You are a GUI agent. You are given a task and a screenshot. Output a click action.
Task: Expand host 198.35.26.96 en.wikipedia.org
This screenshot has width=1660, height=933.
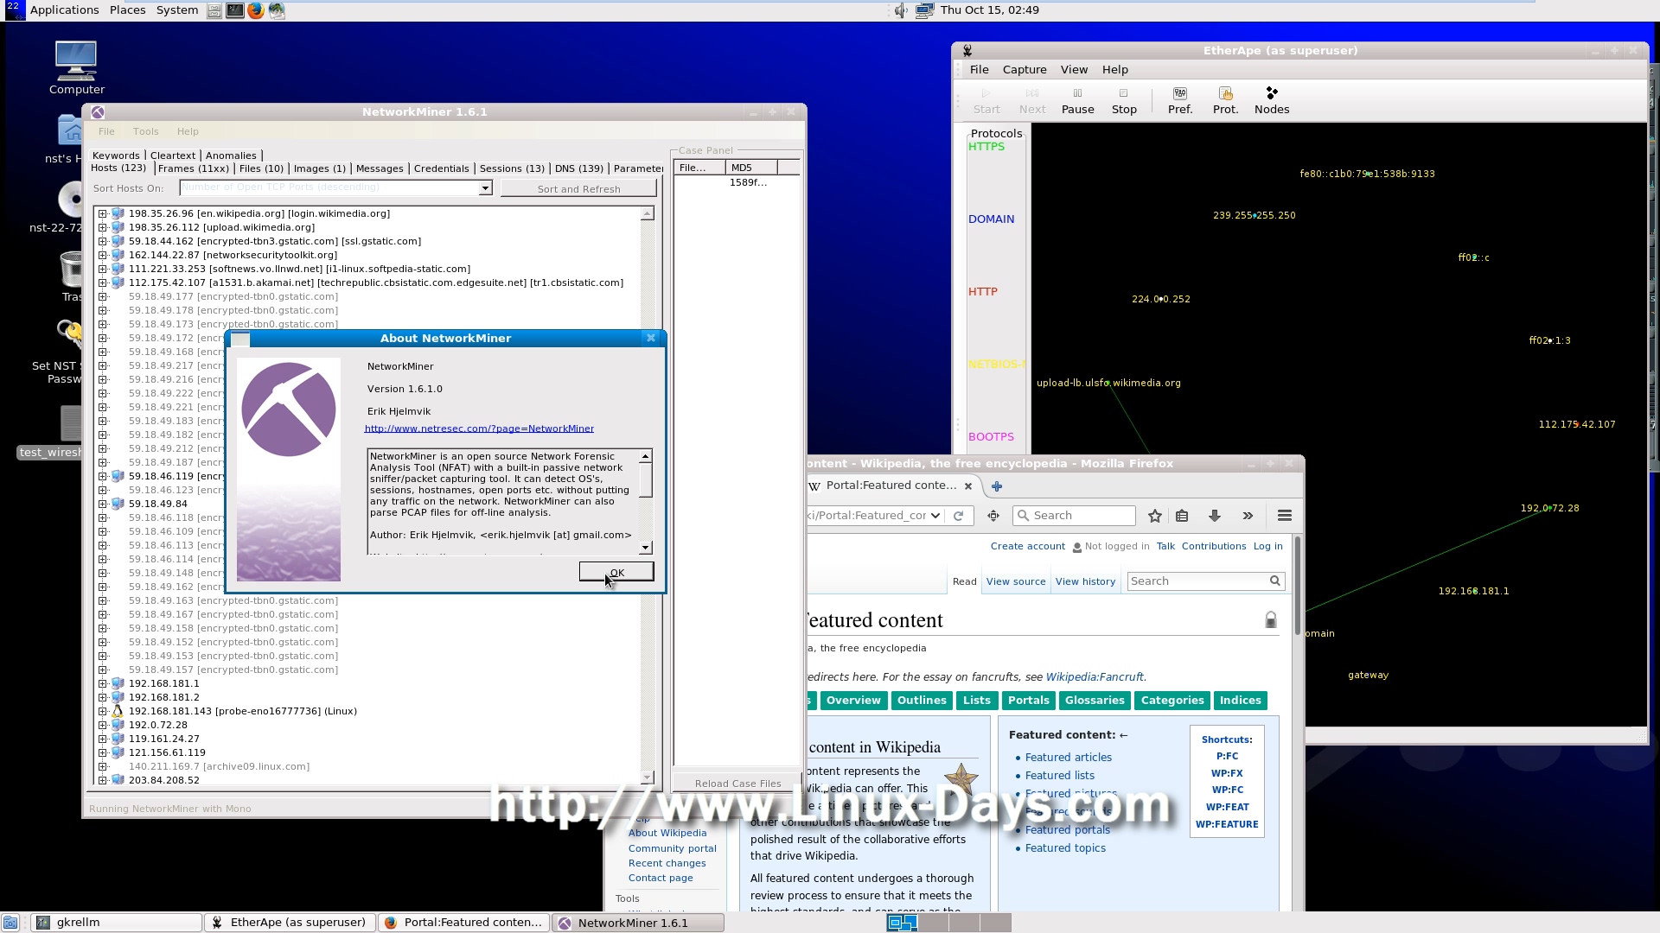102,213
